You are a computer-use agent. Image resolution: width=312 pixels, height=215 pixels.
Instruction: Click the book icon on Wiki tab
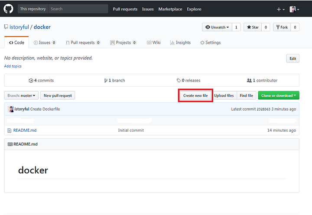coord(149,42)
